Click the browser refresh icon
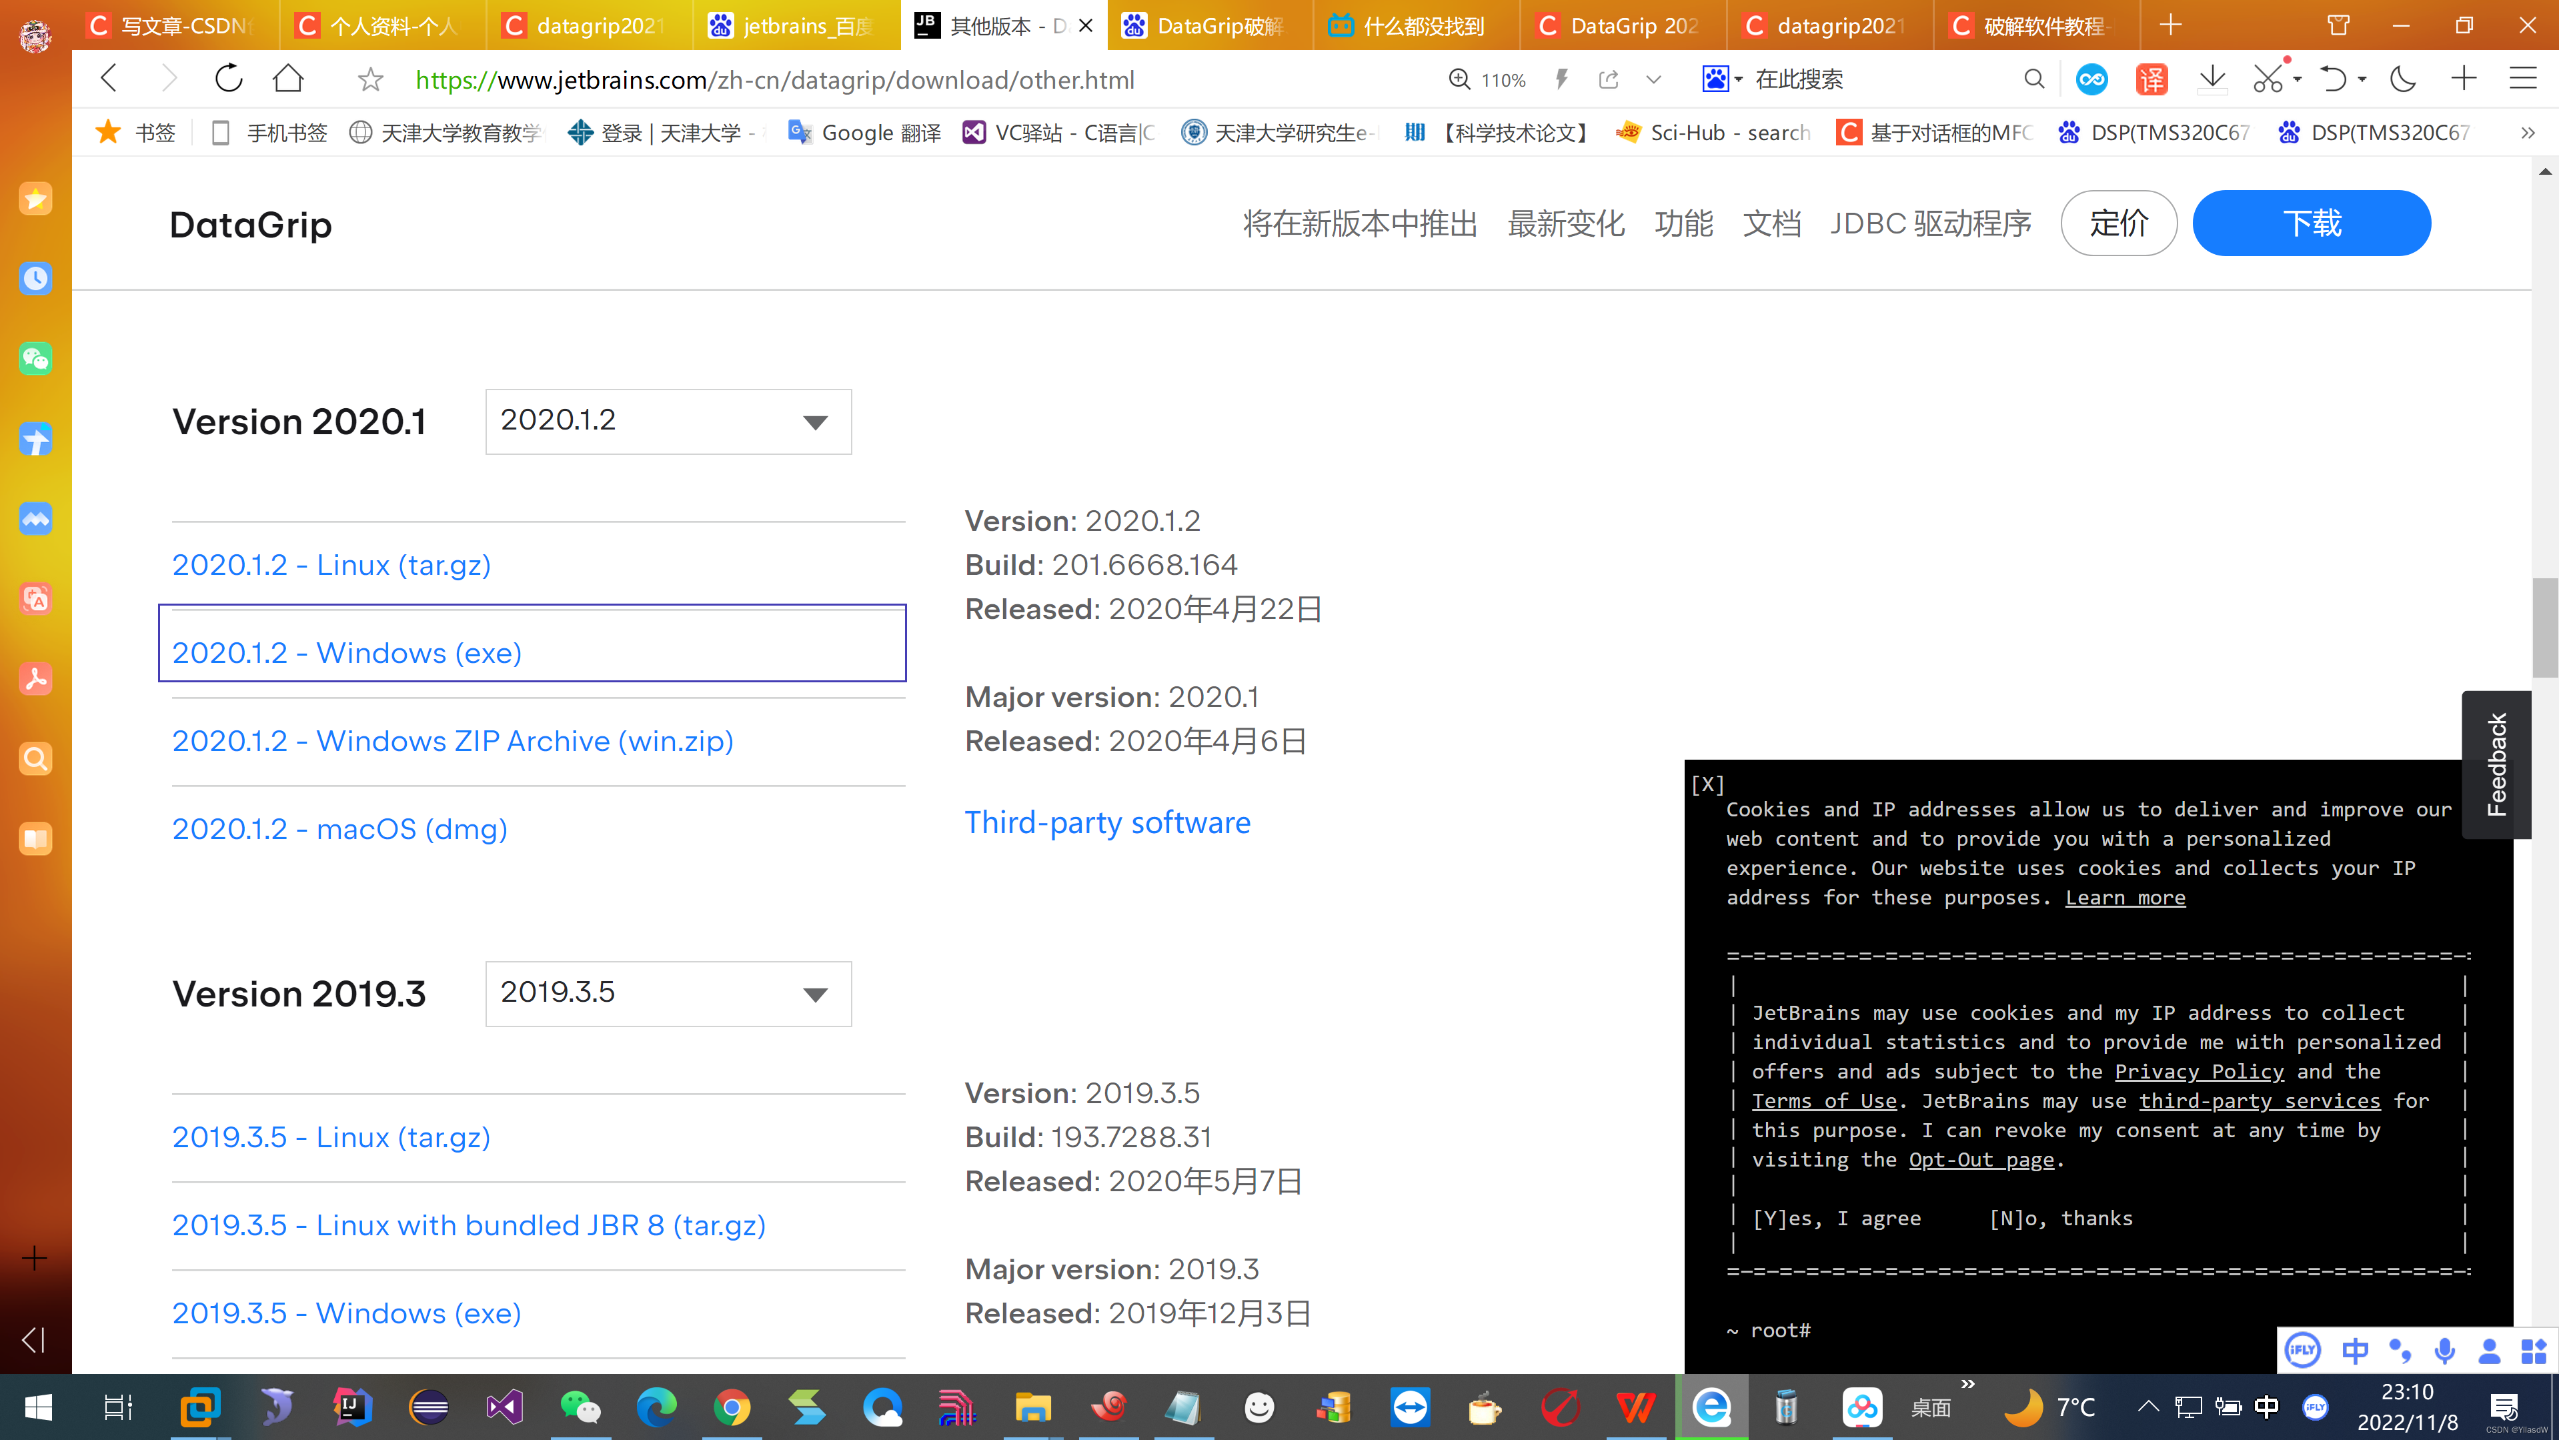 (229, 79)
